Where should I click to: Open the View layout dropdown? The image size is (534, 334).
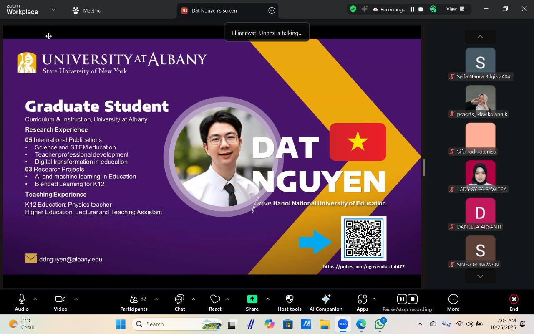(x=456, y=9)
